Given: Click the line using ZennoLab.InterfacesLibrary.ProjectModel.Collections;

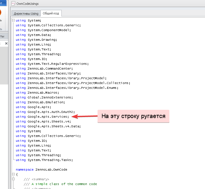Looking at the screenshot, I should (x=73, y=83).
